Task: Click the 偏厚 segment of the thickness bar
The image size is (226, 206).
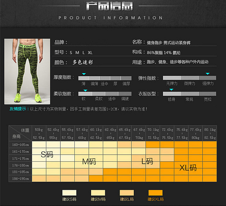Action: tap(126, 78)
